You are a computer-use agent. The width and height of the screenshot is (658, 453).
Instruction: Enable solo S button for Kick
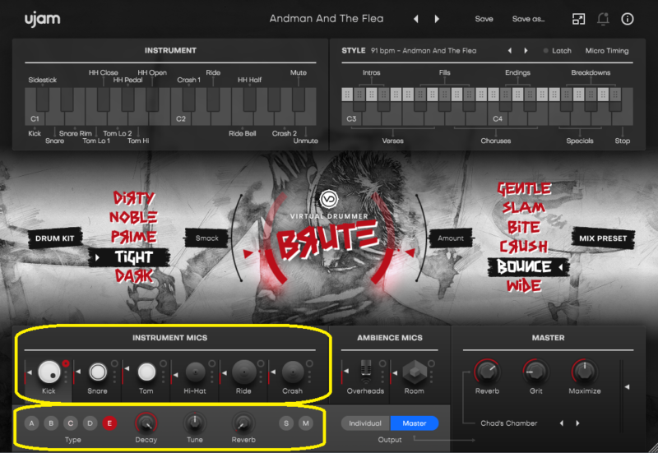(x=286, y=423)
